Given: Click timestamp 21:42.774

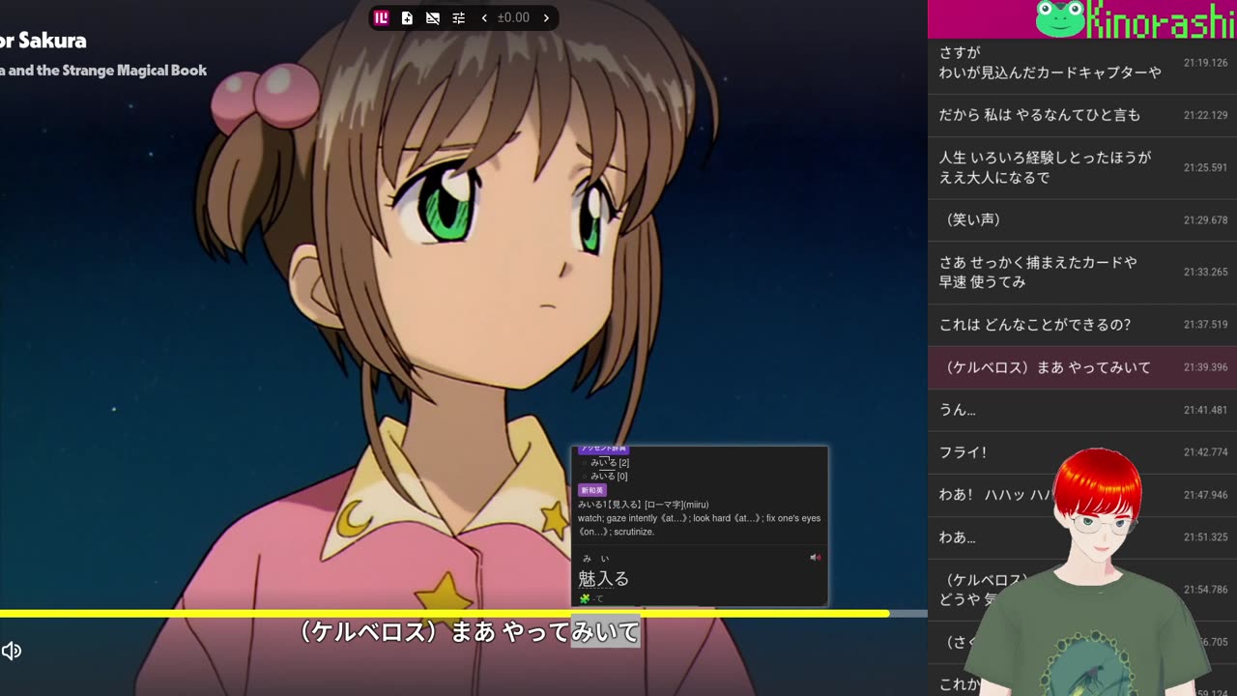Looking at the screenshot, I should pos(1205,452).
